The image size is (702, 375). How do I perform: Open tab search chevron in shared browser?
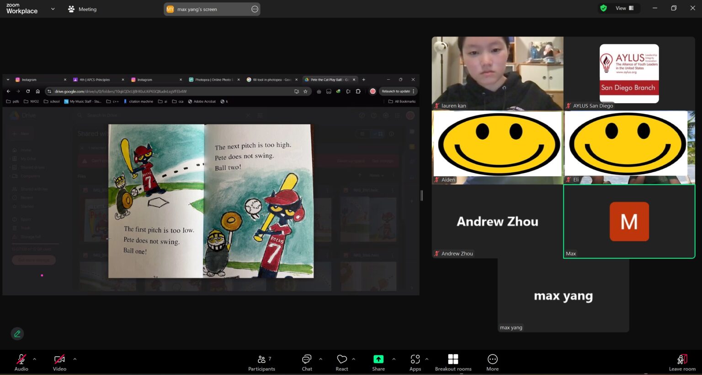pos(8,80)
